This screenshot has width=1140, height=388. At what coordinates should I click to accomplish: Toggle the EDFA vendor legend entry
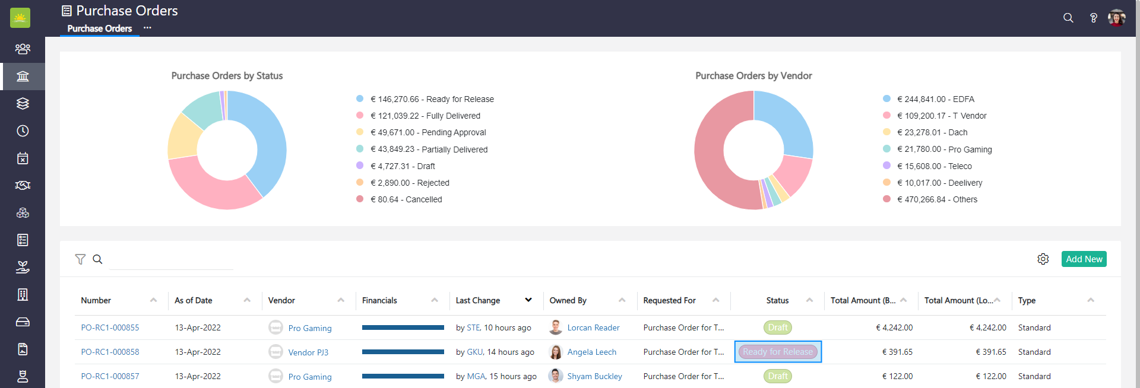[935, 99]
